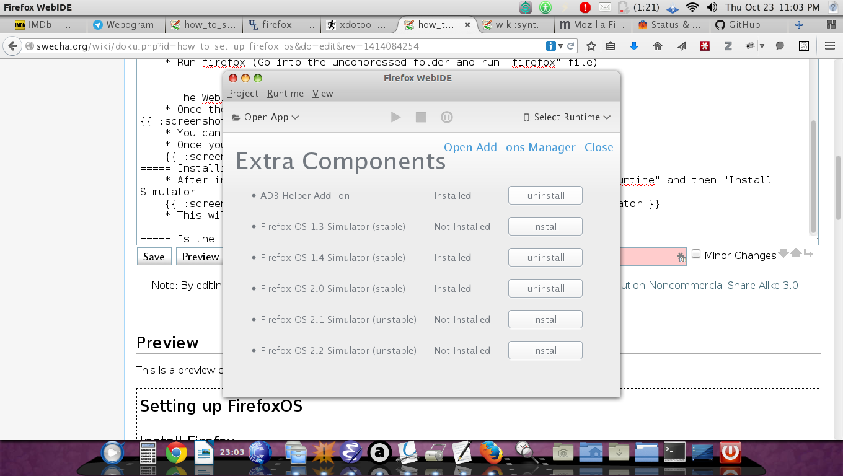
Task: Uninstall Firefox OS 1.4 Simulator
Action: click(x=545, y=257)
